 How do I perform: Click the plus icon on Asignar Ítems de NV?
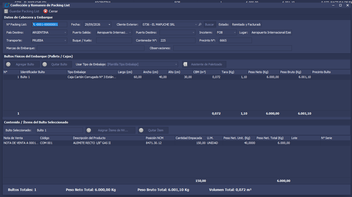pos(89,130)
